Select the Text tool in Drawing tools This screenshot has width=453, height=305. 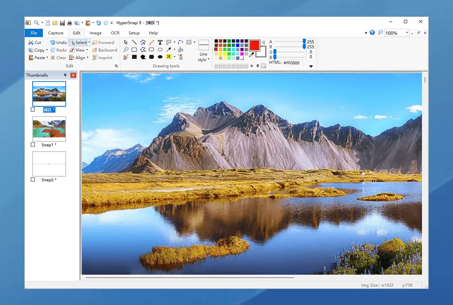[160, 42]
